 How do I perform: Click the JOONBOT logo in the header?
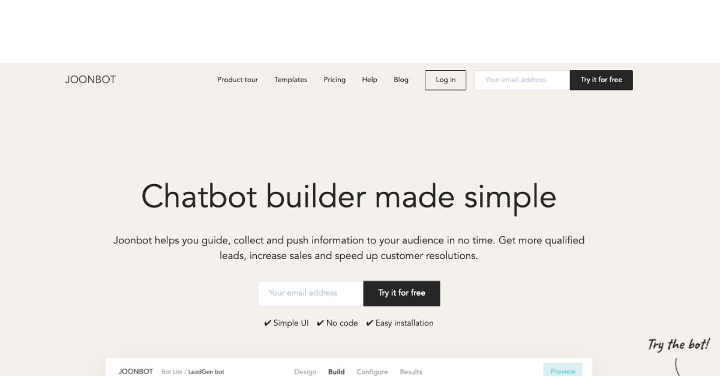pyautogui.click(x=90, y=80)
